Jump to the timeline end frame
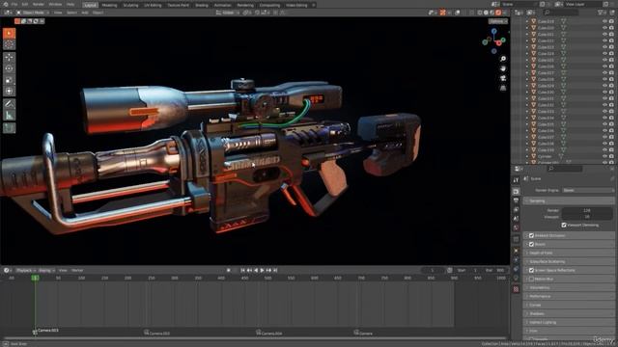The height and width of the screenshot is (347, 618). click(x=275, y=270)
